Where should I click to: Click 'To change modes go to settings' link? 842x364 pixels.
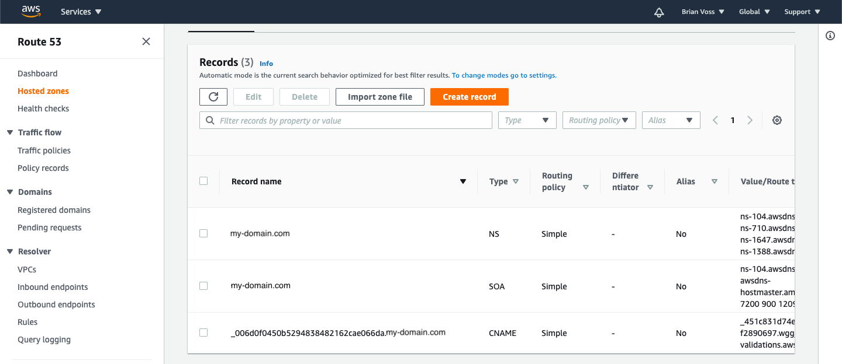504,75
